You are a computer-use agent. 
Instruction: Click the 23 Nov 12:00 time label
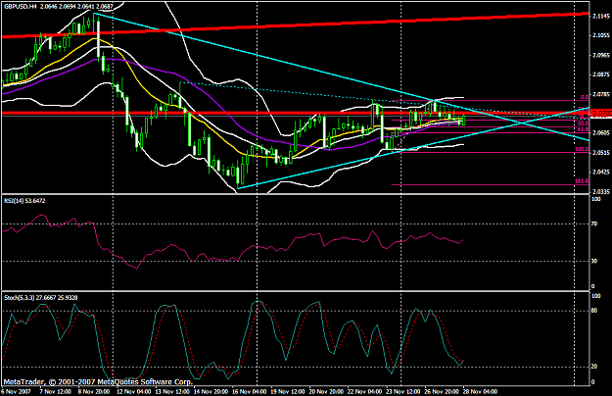[x=403, y=392]
